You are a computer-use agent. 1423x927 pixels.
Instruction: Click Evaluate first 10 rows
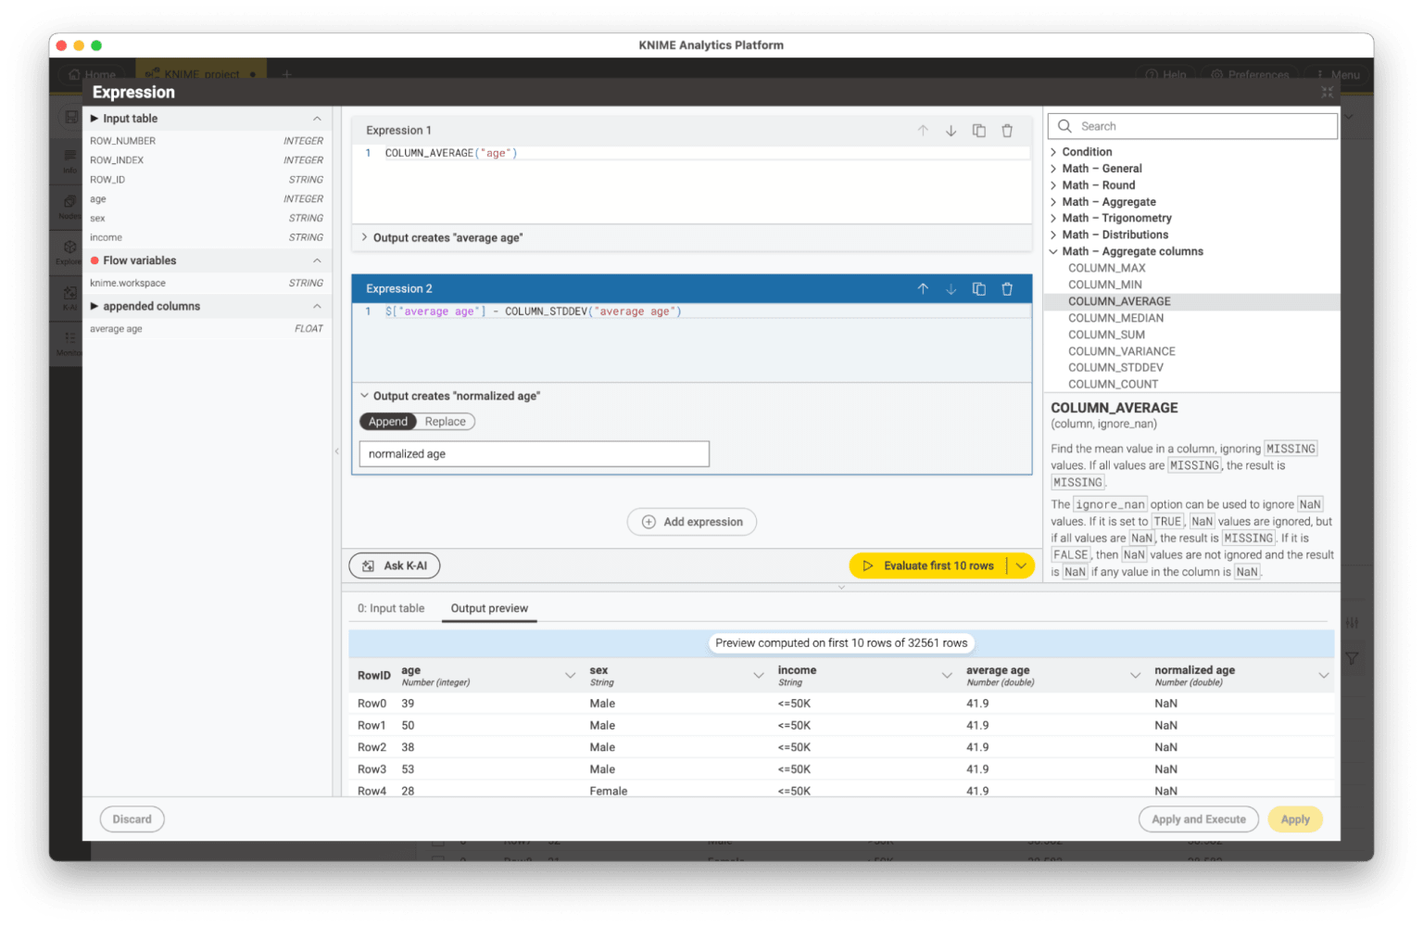928,565
